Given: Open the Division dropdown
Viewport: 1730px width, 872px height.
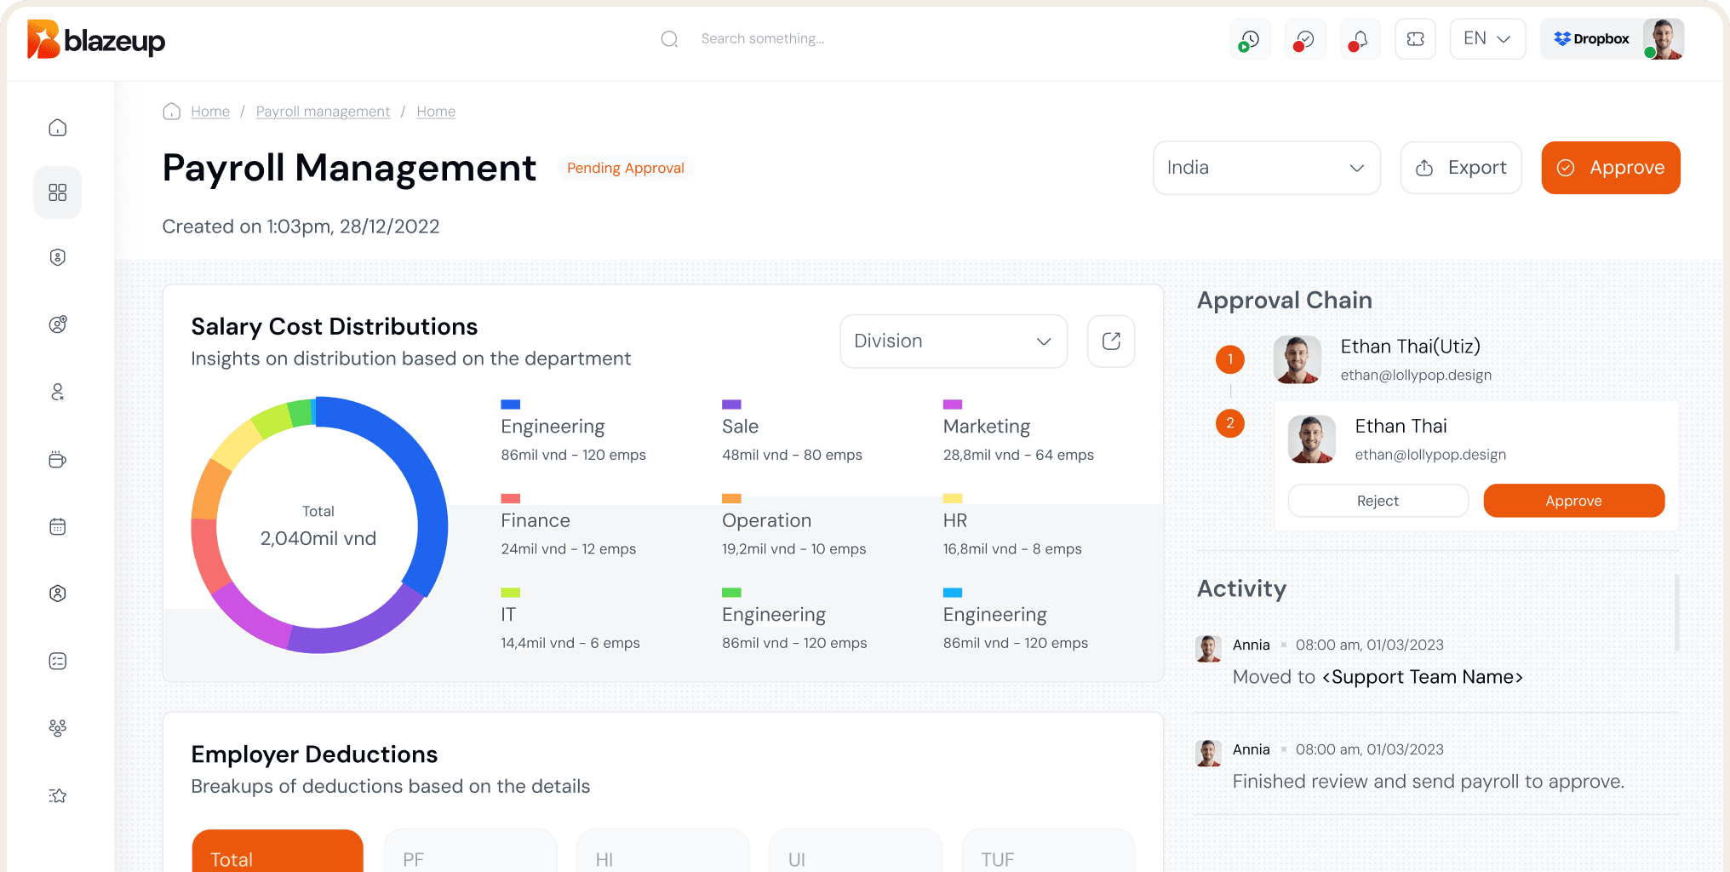Looking at the screenshot, I should click(953, 341).
